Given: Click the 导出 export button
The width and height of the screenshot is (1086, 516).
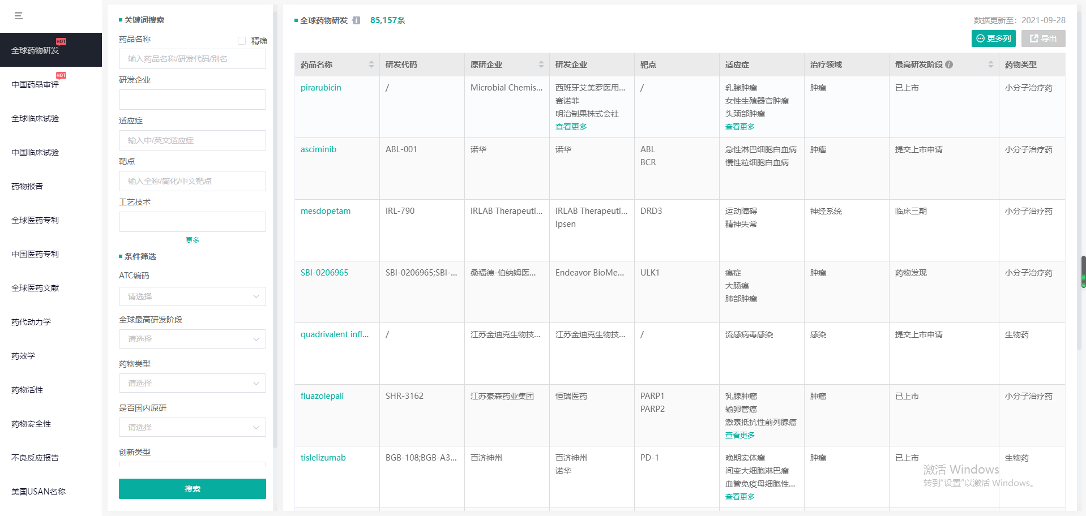Looking at the screenshot, I should pyautogui.click(x=1044, y=38).
